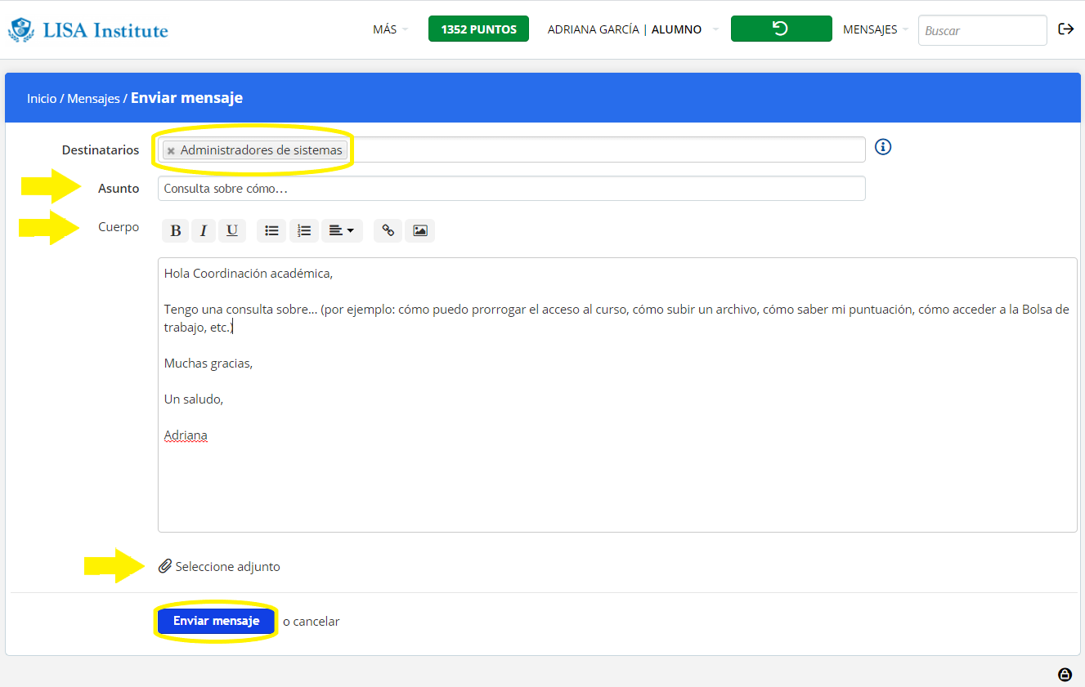
Task: Click the info icon beside Destinatarios
Action: coord(883,147)
